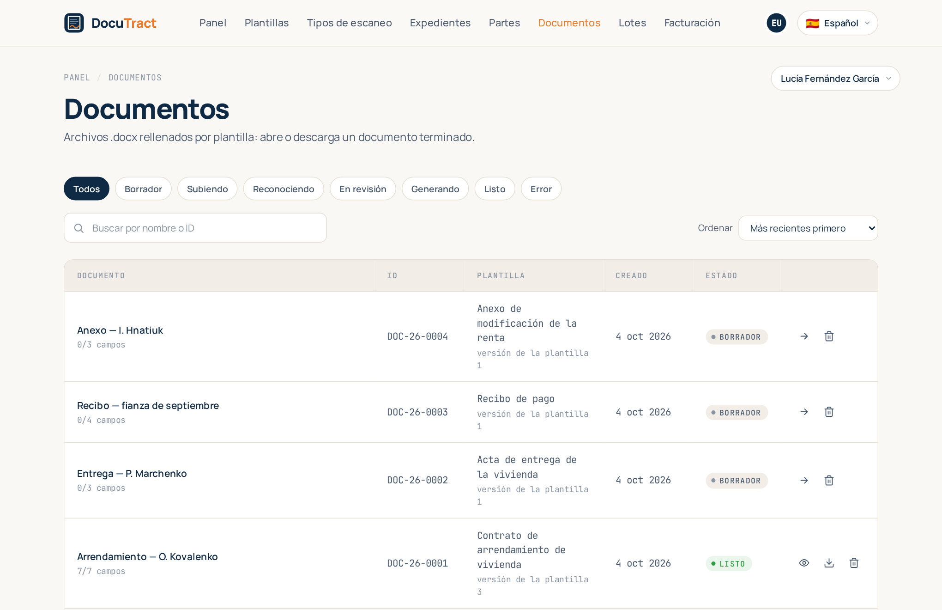Image resolution: width=942 pixels, height=610 pixels.
Task: Click ID DOC-26-0003
Action: pos(417,412)
